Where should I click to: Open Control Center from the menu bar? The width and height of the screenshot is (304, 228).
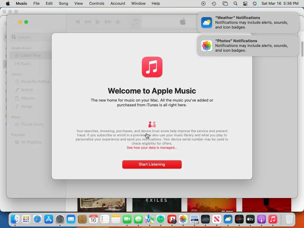[x=245, y=4]
